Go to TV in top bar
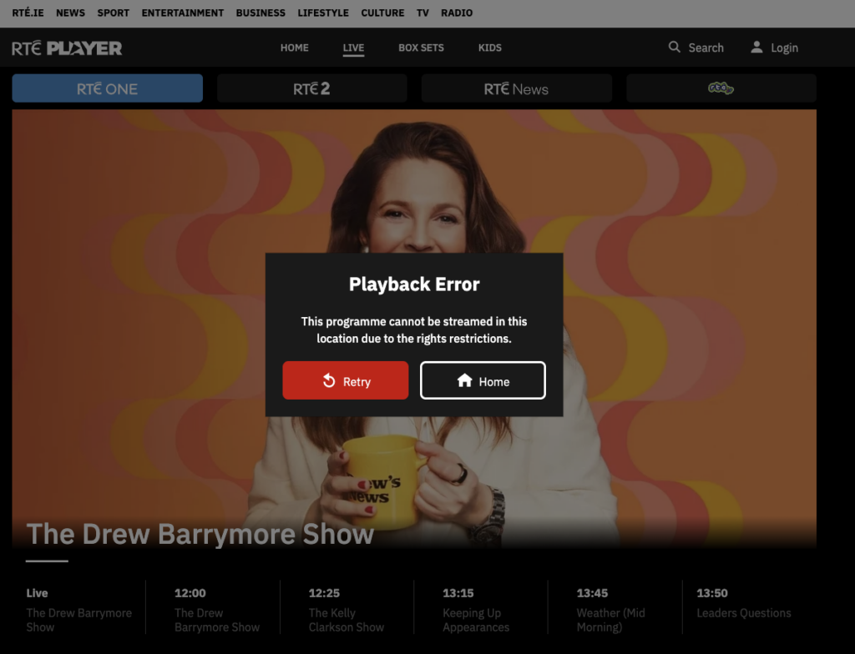This screenshot has height=654, width=855. [x=422, y=13]
